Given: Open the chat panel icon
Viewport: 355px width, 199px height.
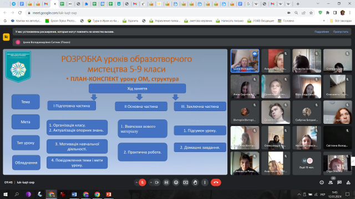Looking at the screenshot, I should coord(339,182).
